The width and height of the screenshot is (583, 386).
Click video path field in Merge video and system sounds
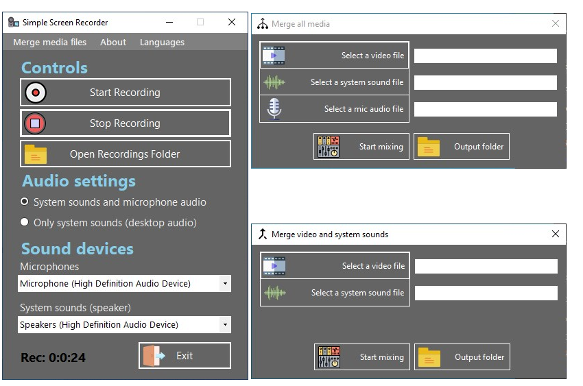[486, 267]
